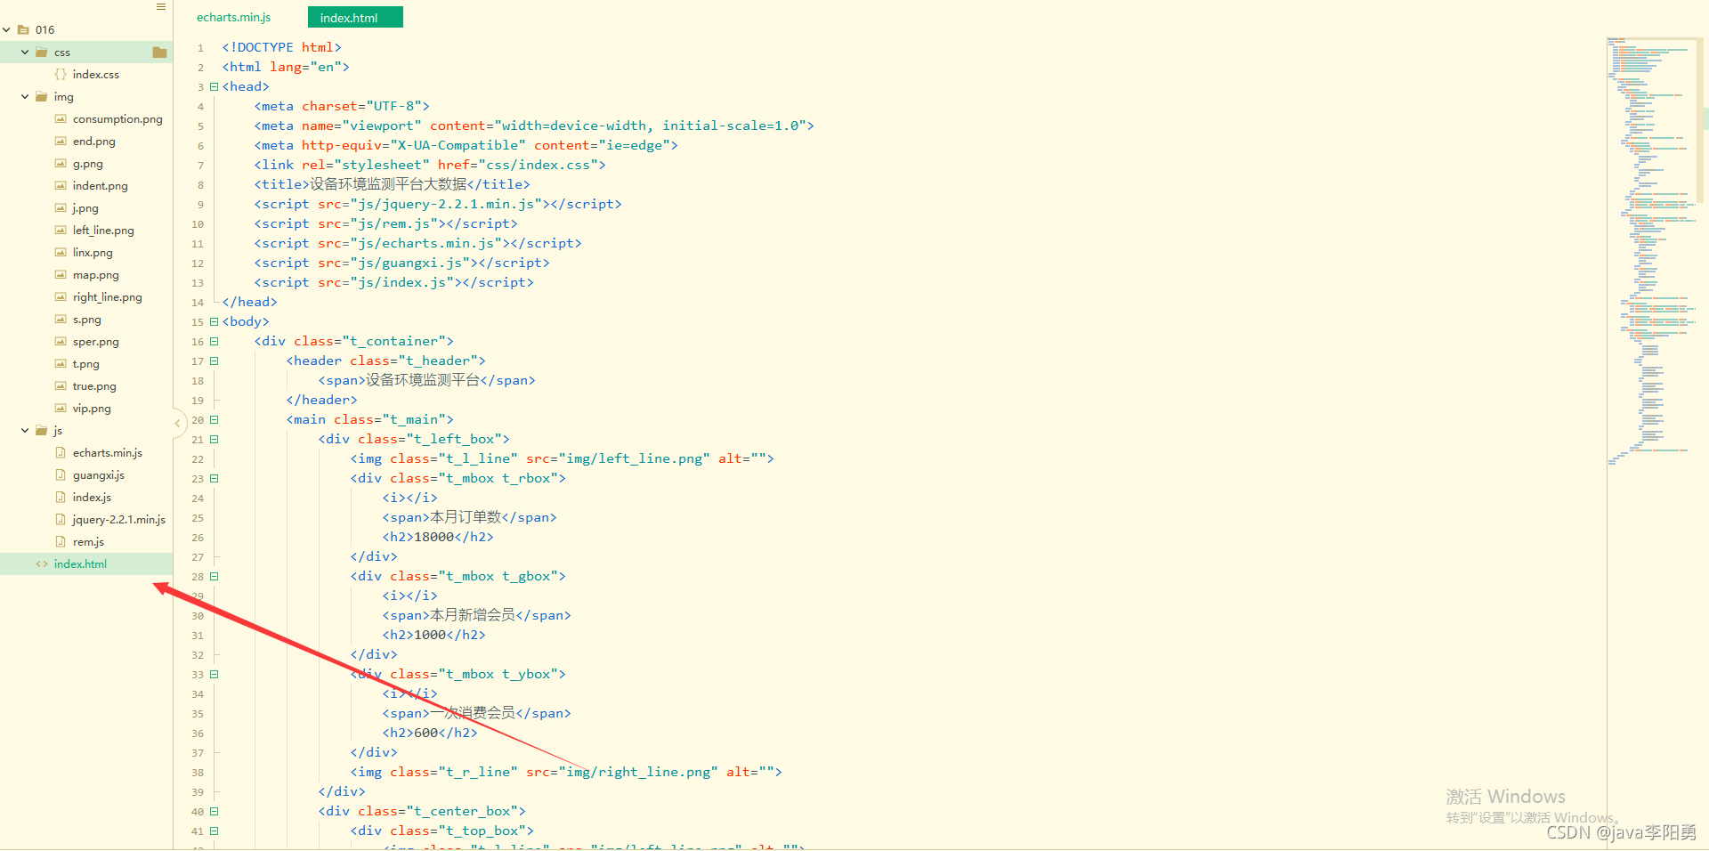
Task: Fold the header block at line 17
Action: [214, 361]
